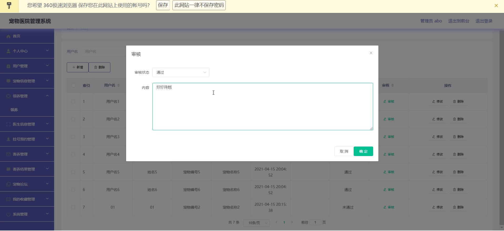504x231 pixels.
Task: Click 删除 trash icon in row 7
Action: pos(454,207)
